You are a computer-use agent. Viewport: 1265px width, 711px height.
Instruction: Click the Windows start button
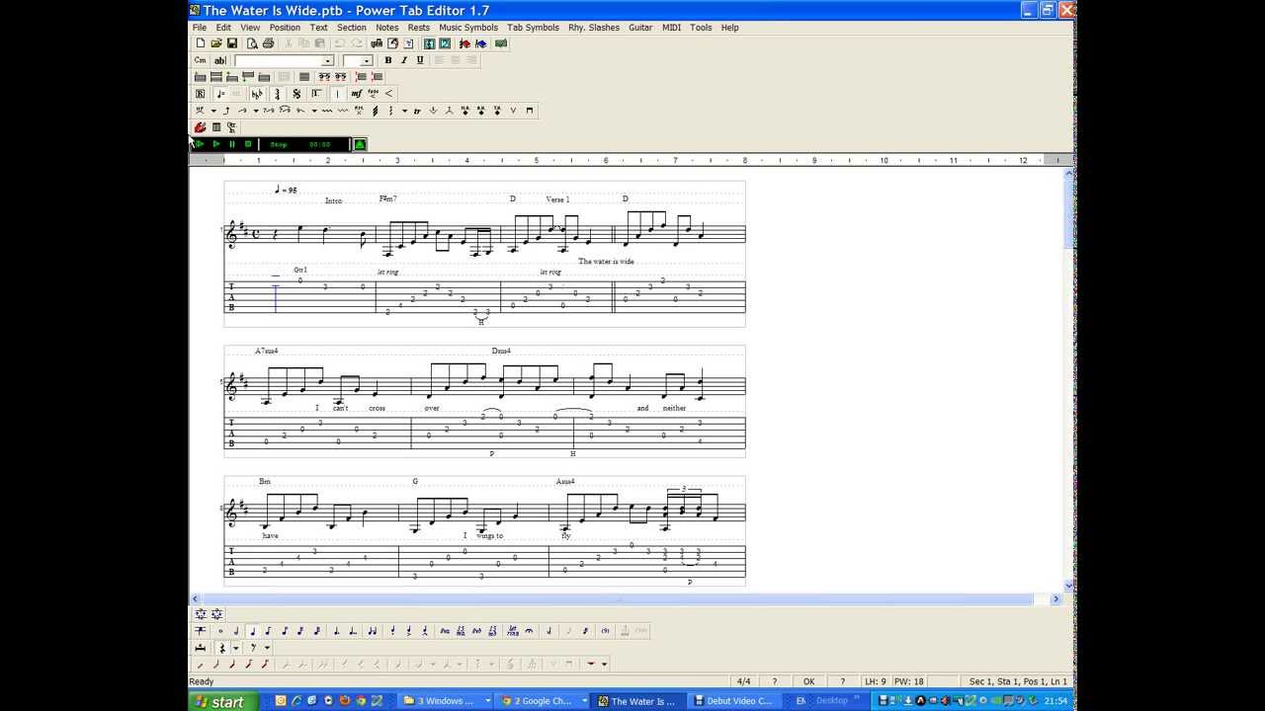pyautogui.click(x=223, y=701)
